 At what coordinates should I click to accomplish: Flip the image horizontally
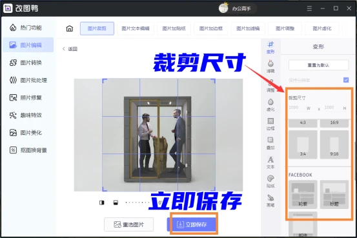point(102,203)
